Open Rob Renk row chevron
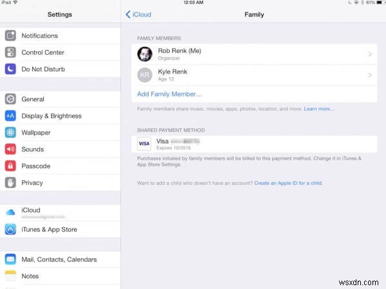 pos(370,54)
